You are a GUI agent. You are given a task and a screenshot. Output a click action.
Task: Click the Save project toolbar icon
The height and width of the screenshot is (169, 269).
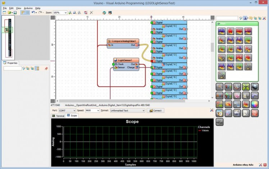tap(15, 13)
